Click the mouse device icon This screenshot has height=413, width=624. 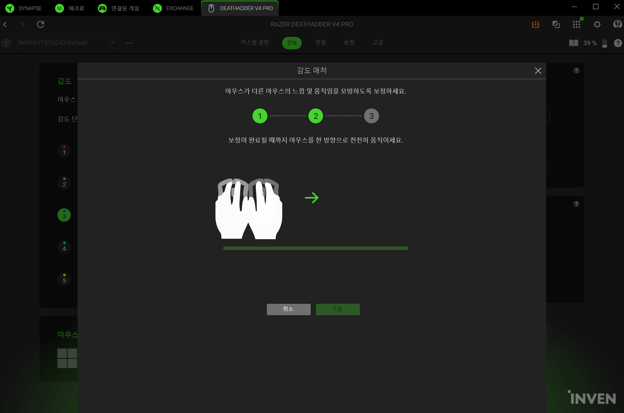click(x=211, y=8)
